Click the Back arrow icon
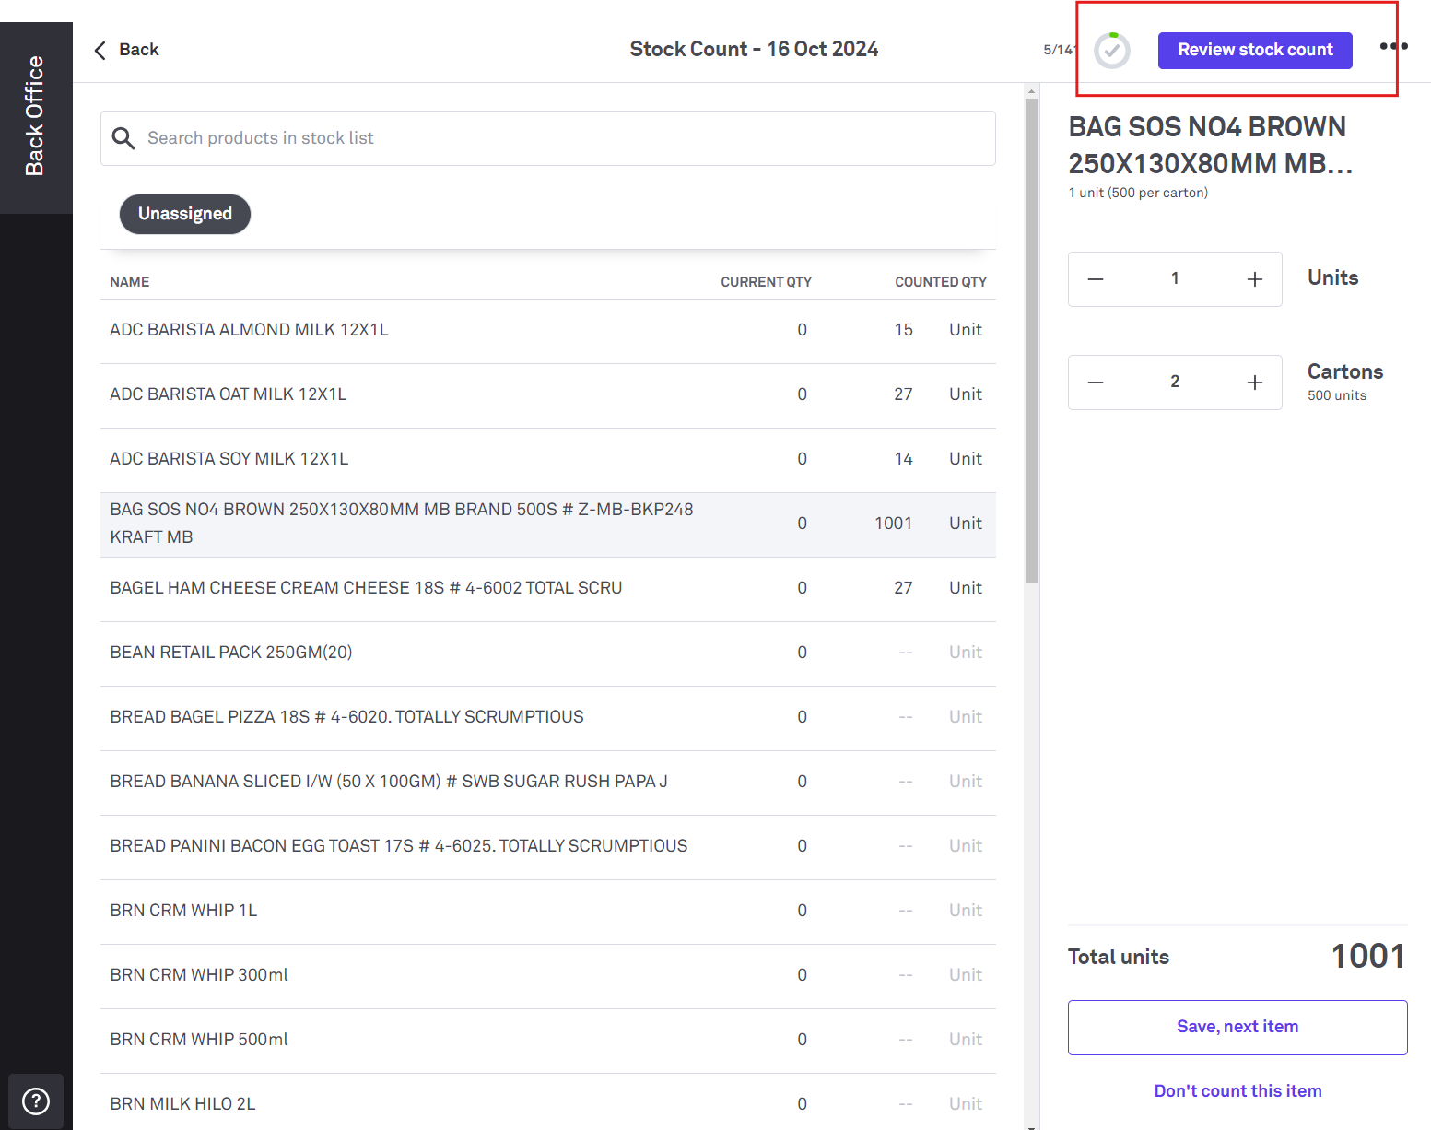The height and width of the screenshot is (1130, 1431). pos(100,50)
